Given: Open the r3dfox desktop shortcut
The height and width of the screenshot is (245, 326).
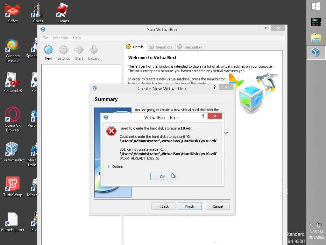Looking at the screenshot, I should pyautogui.click(x=13, y=13).
